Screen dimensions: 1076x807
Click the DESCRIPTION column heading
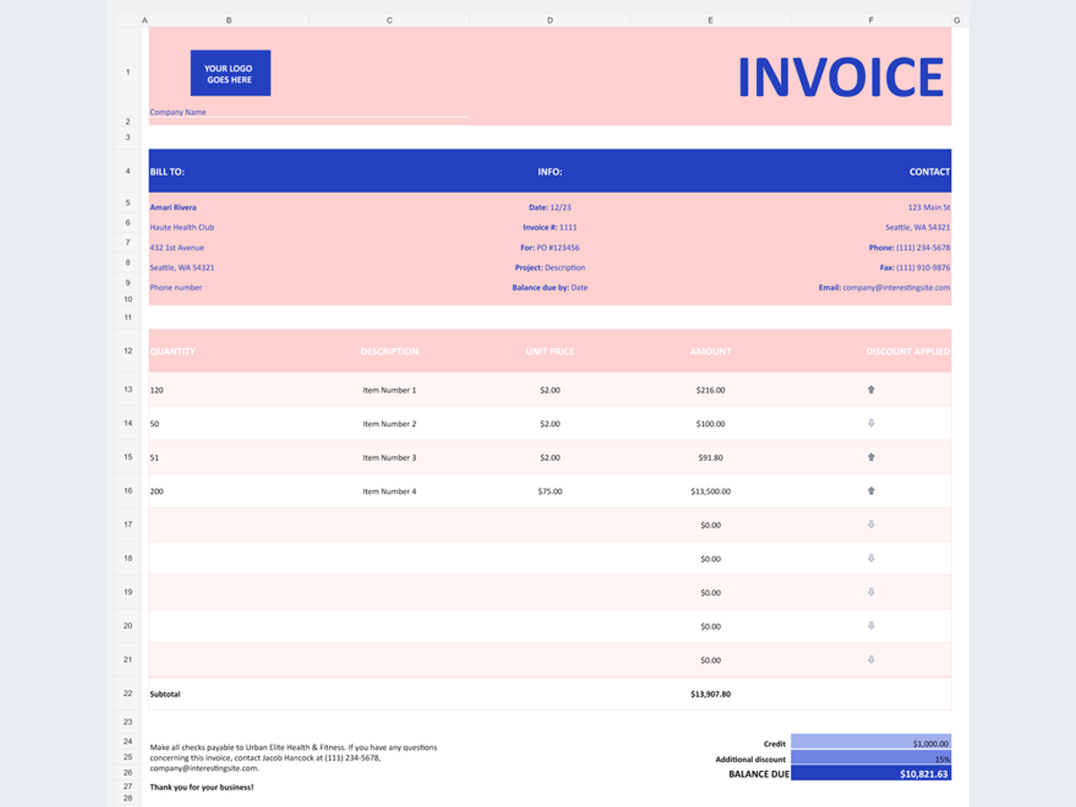click(389, 351)
